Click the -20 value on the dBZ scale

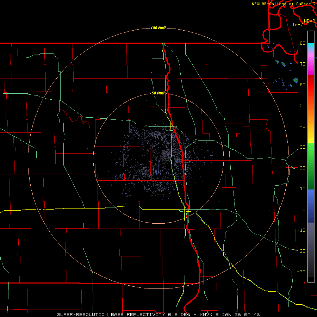coord(301,251)
